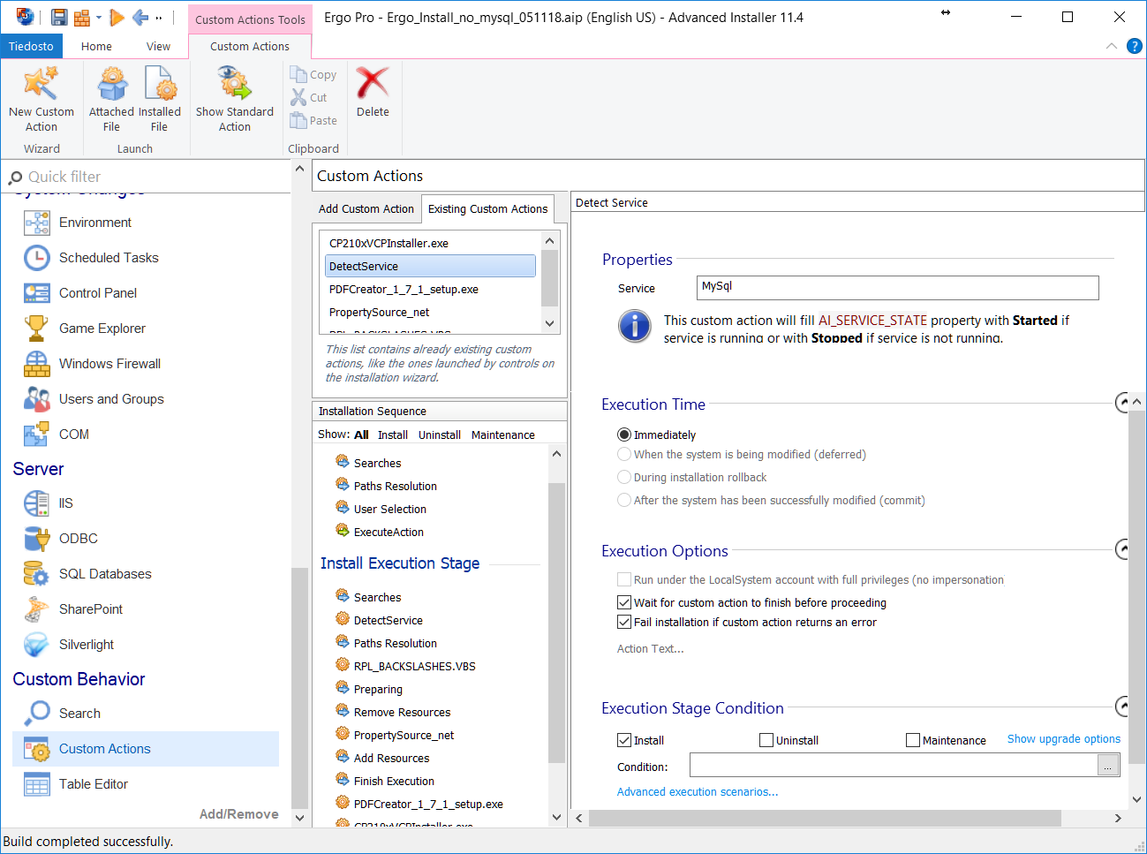Select Existing Custom Actions tab
Screen dimensions: 1147x854
pyautogui.click(x=487, y=208)
